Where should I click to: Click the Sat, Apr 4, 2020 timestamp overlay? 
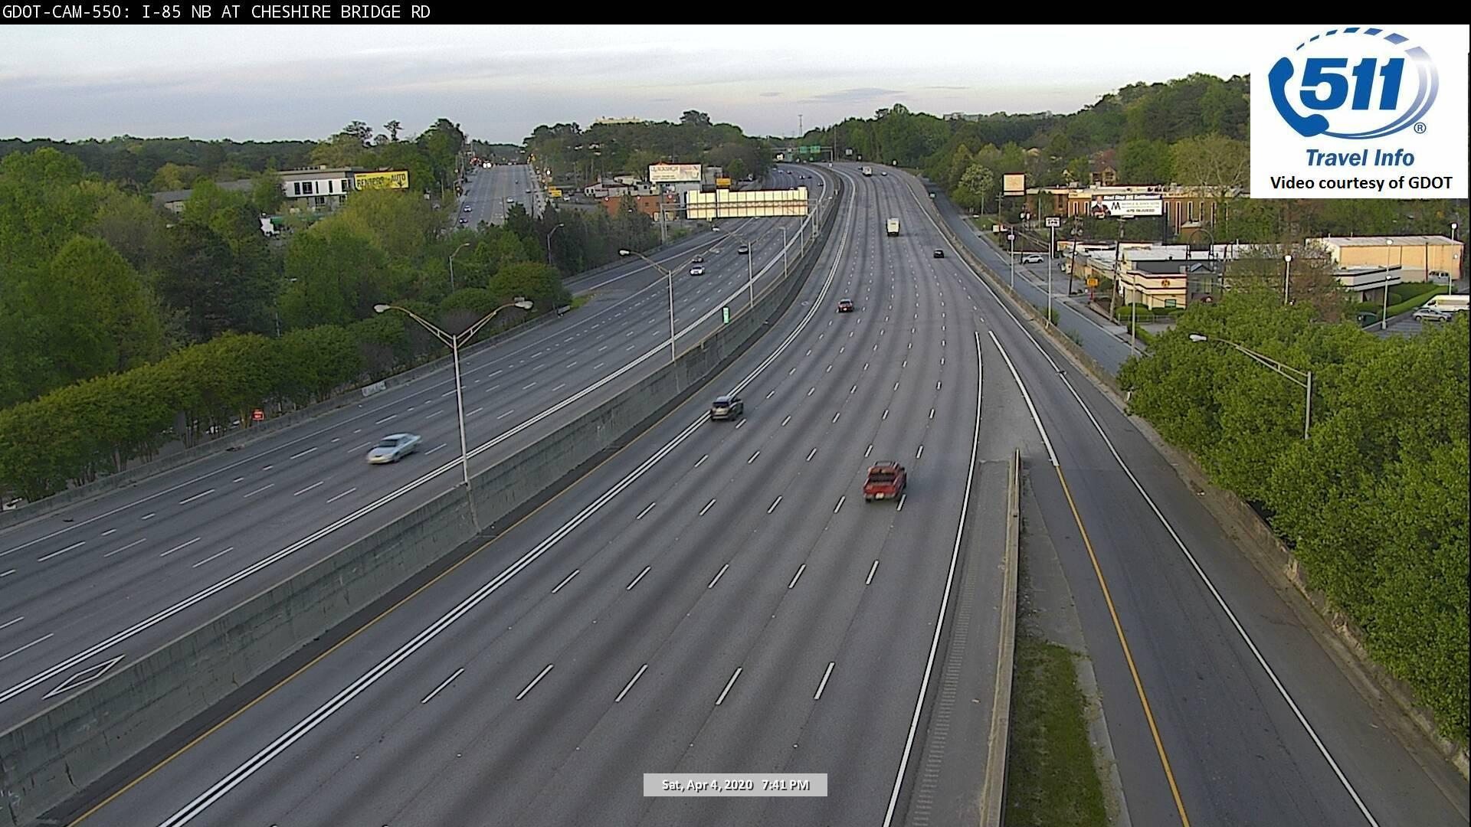(735, 785)
